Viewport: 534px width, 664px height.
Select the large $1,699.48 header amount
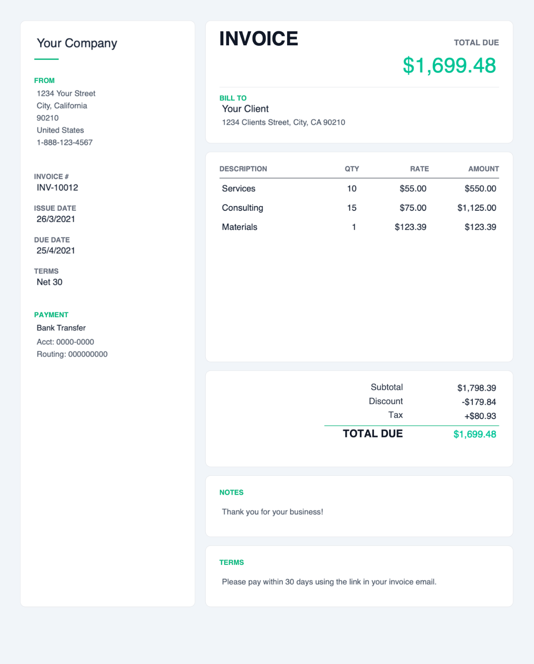[x=449, y=65]
